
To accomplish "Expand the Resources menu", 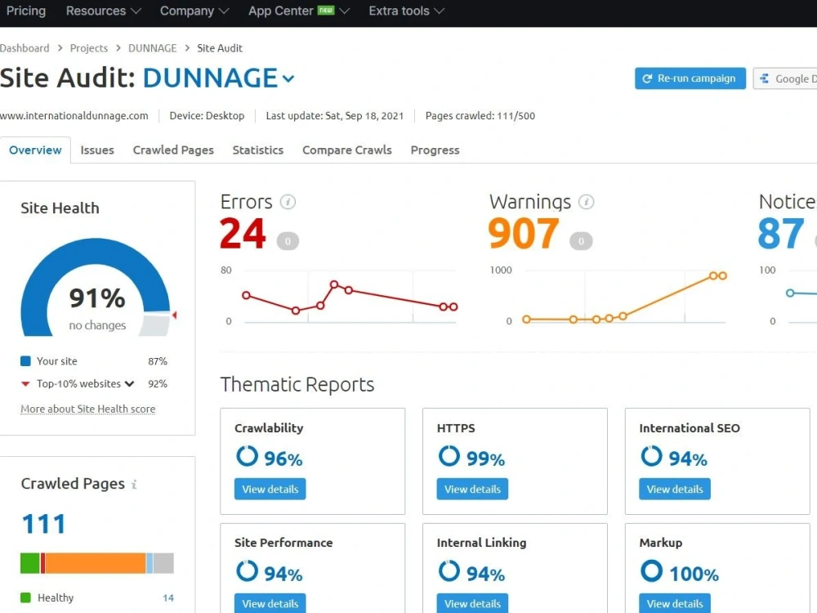I will pyautogui.click(x=103, y=11).
